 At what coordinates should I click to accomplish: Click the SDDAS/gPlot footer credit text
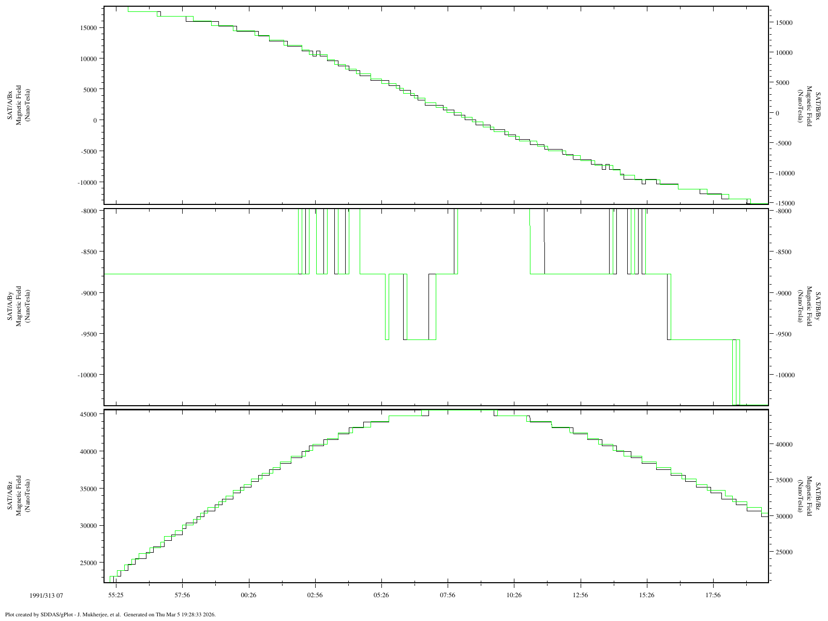click(x=110, y=614)
